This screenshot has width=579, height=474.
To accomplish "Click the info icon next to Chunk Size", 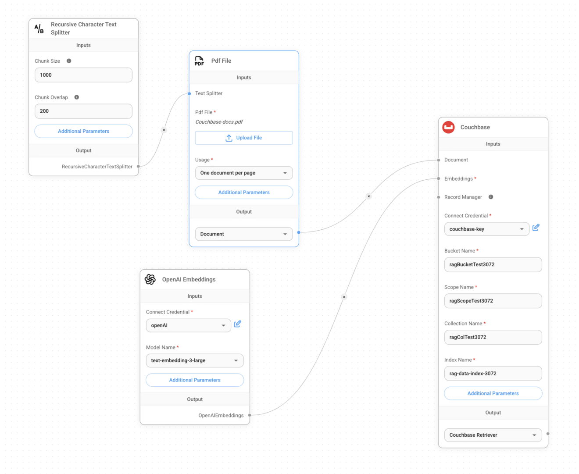I will pos(69,61).
